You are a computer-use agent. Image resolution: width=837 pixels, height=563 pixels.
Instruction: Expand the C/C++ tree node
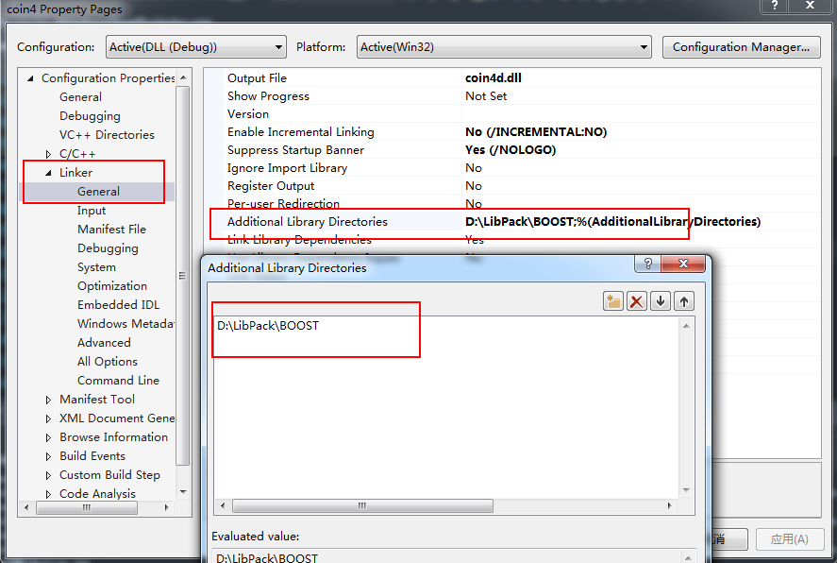[49, 154]
